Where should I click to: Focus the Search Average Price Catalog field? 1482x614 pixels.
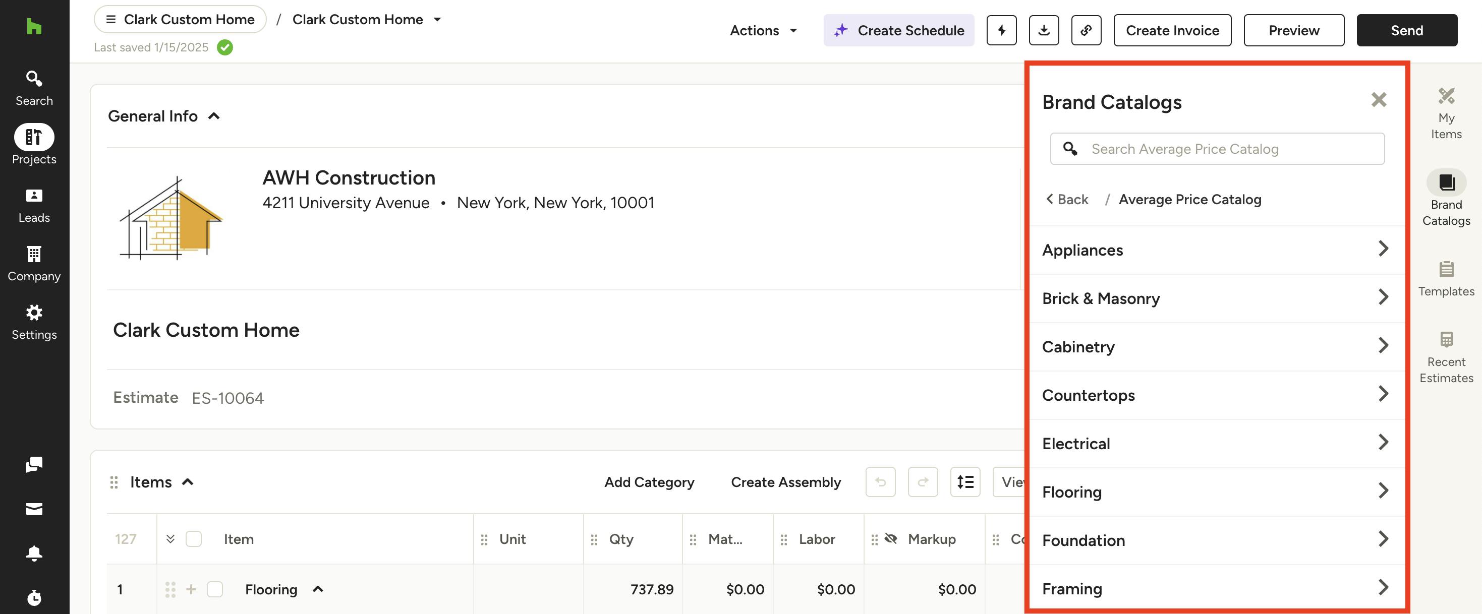(1217, 149)
